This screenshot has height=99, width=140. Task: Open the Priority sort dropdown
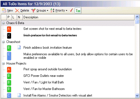coord(59,10)
